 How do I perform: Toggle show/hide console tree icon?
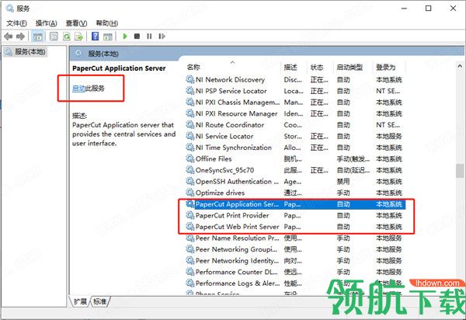pyautogui.click(x=37, y=37)
